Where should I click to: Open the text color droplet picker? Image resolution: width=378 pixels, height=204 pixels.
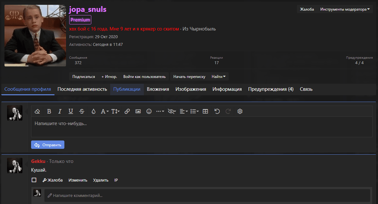[x=94, y=111]
